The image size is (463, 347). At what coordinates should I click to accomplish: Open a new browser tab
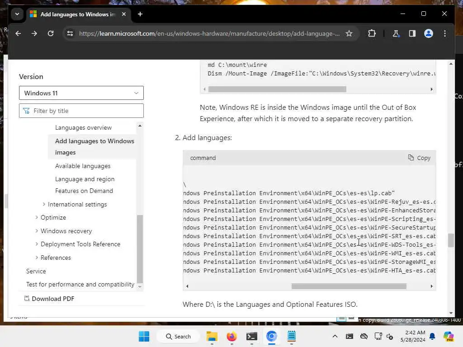(x=140, y=14)
